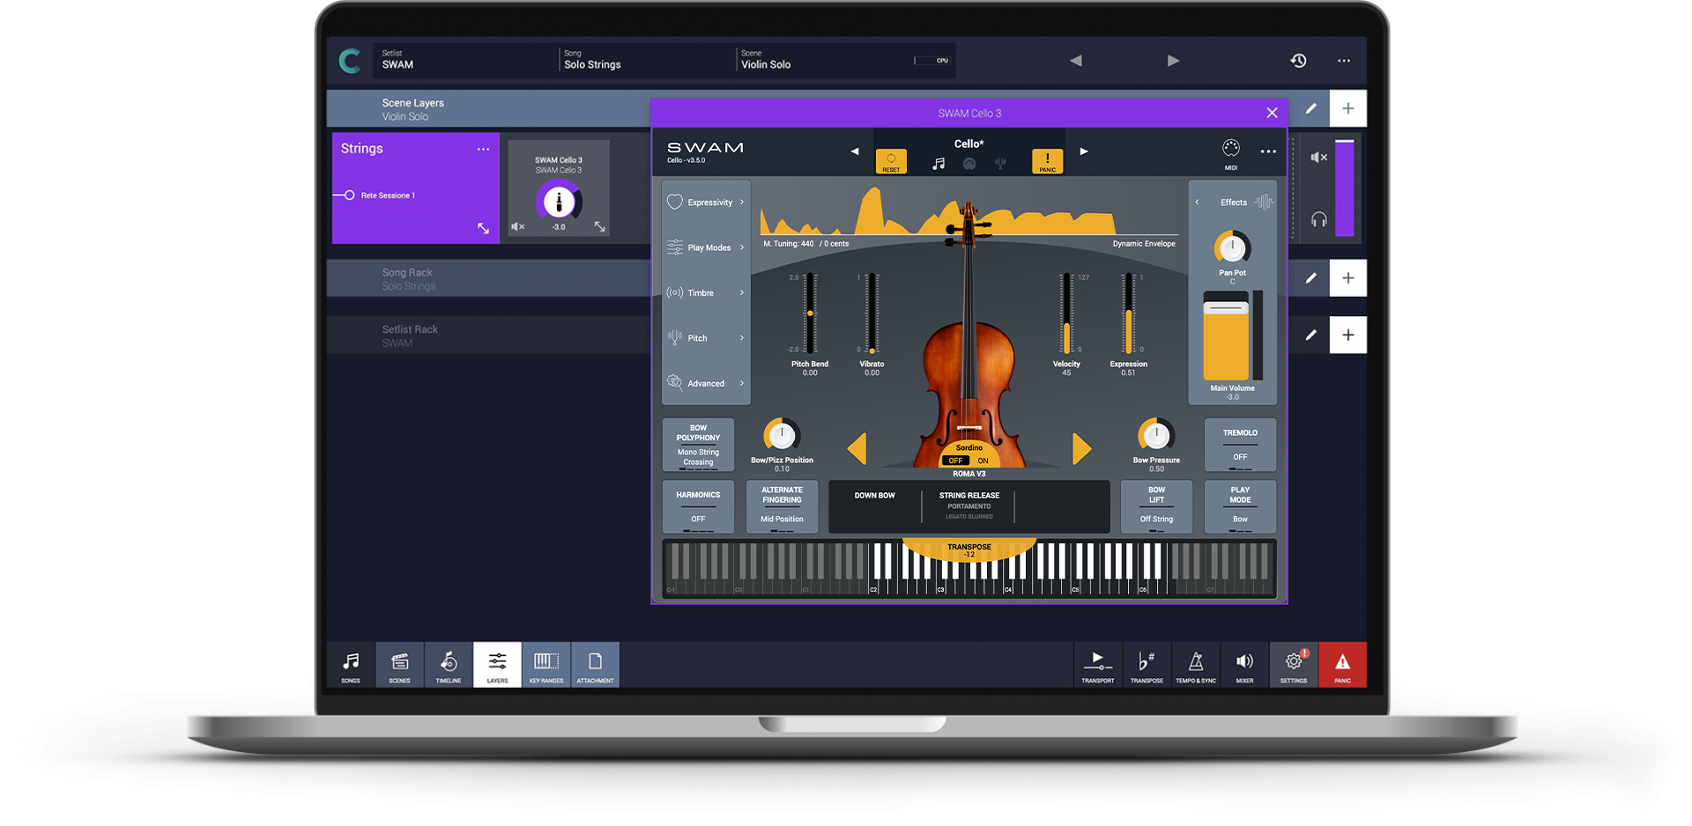Add item to Setlist Rack with plus
The image size is (1692, 826).
click(x=1348, y=335)
